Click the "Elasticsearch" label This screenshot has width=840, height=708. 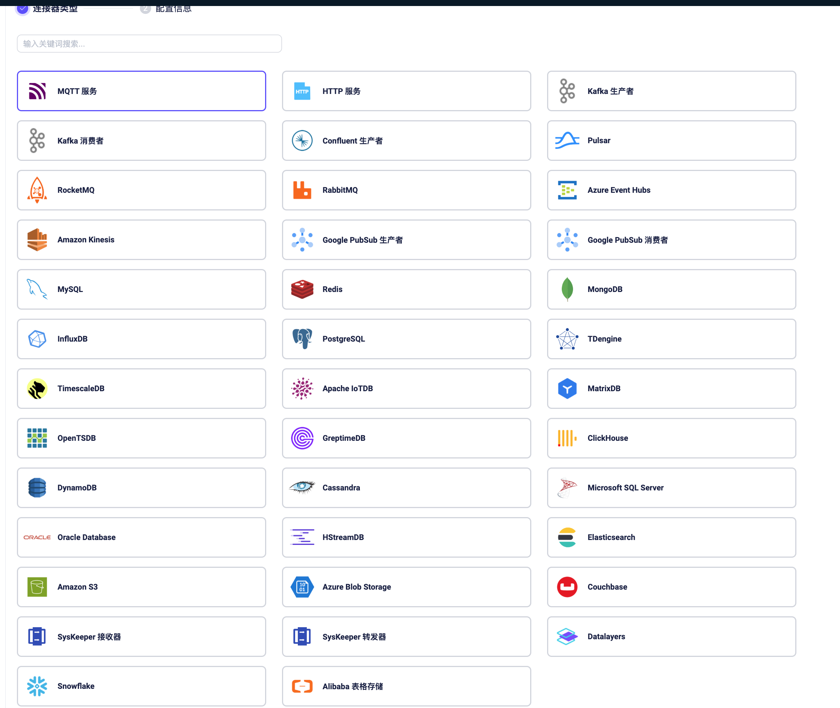pos(611,537)
